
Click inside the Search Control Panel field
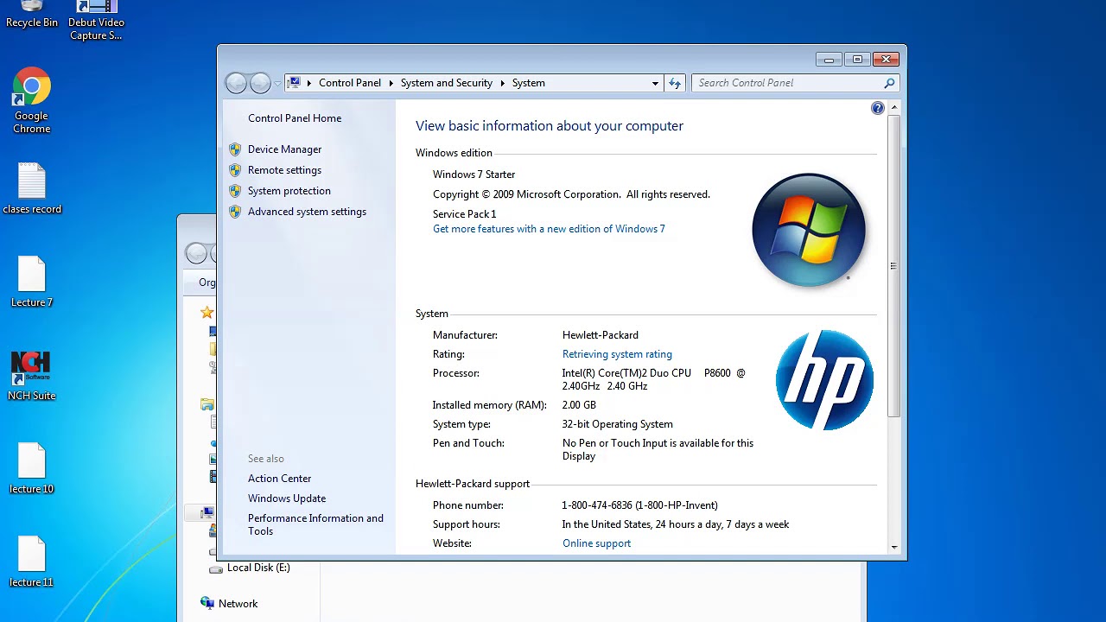coord(778,82)
